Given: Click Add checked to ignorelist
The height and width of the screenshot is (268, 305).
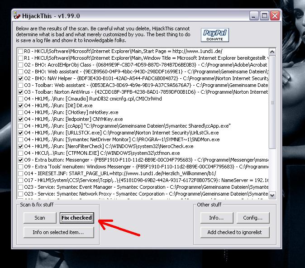Looking at the screenshot, I should click(235, 232).
